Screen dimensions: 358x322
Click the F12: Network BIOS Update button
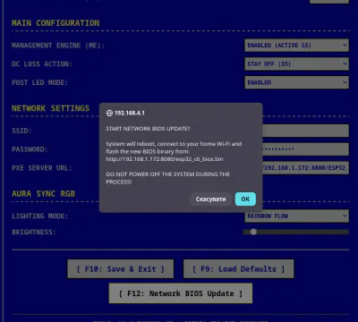coord(181,293)
